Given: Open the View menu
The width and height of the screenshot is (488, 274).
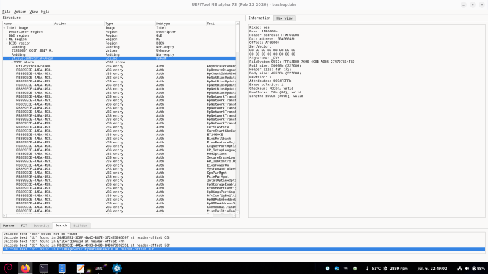Looking at the screenshot, I should pos(34,12).
